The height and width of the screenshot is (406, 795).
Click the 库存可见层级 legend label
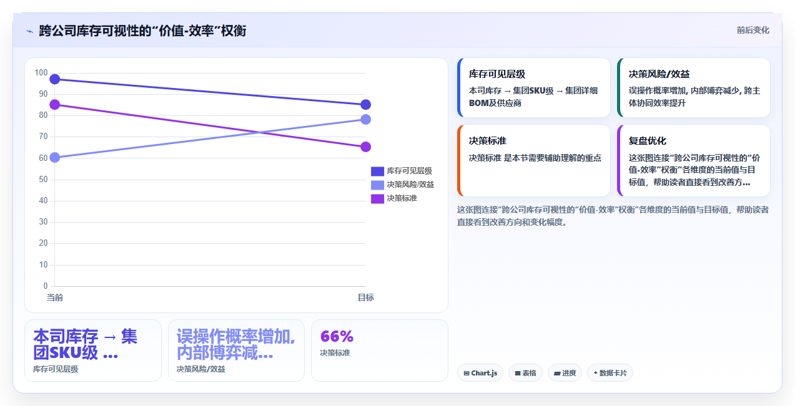click(x=410, y=171)
